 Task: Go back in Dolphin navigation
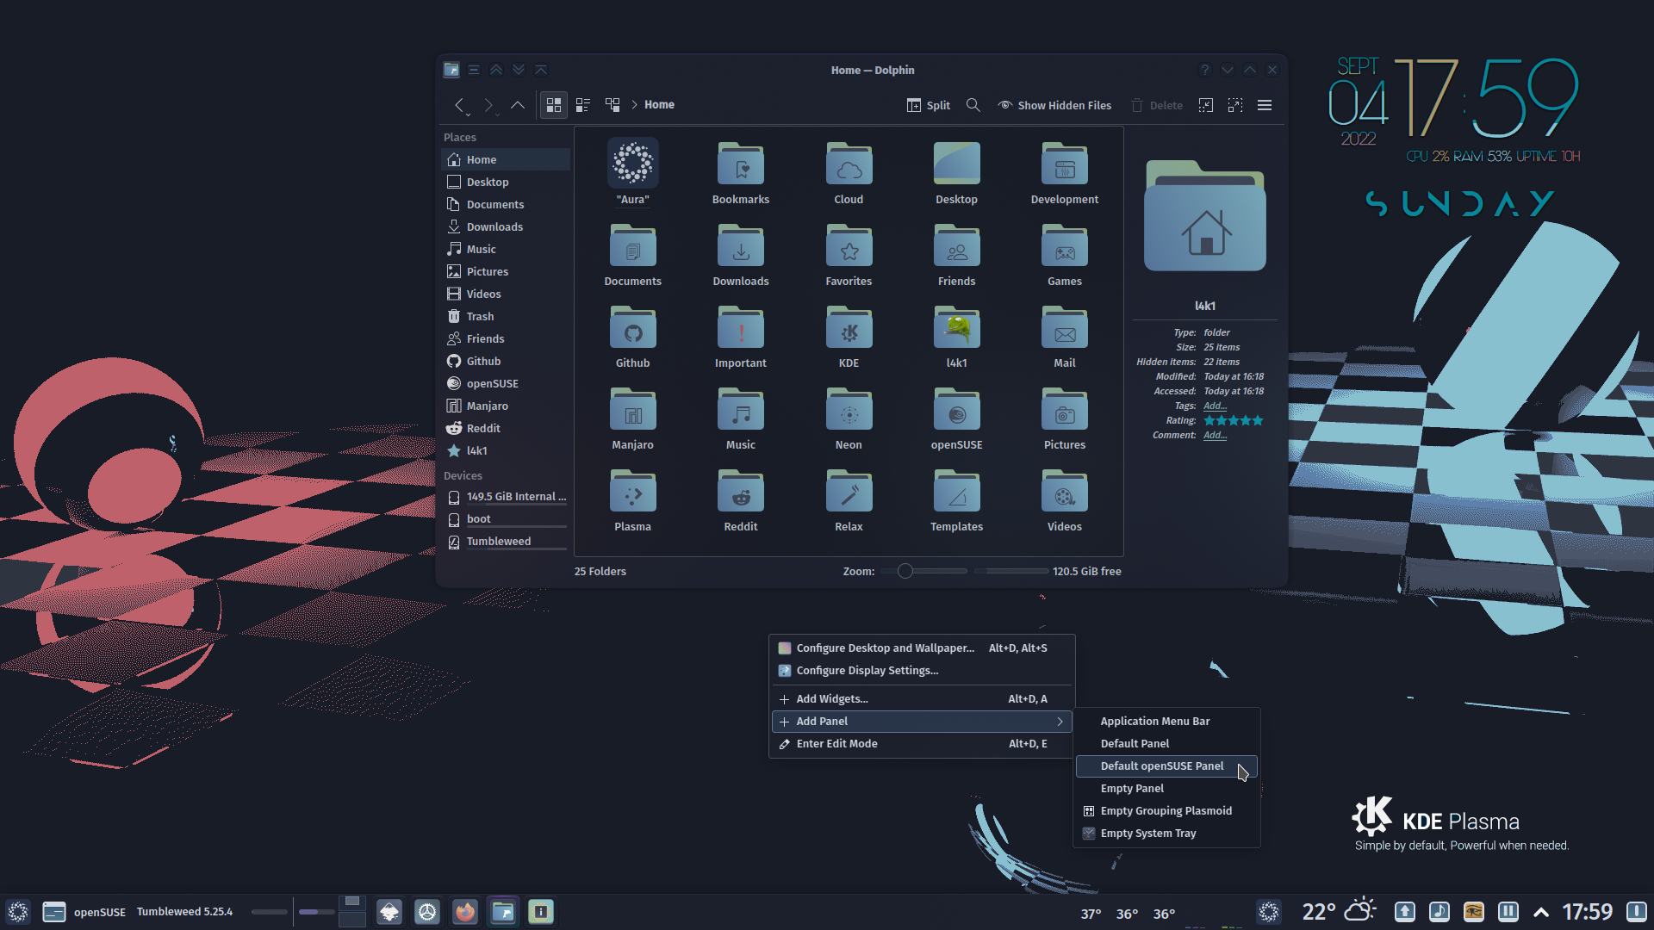pos(459,105)
